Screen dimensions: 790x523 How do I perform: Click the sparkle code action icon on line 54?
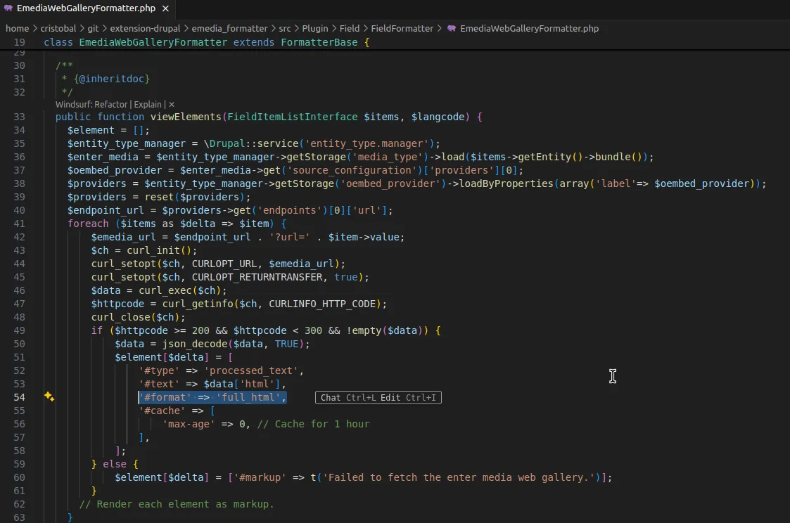(49, 397)
